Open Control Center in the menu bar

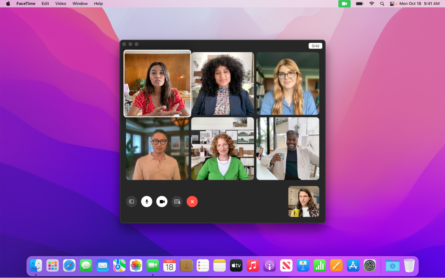(x=392, y=3)
